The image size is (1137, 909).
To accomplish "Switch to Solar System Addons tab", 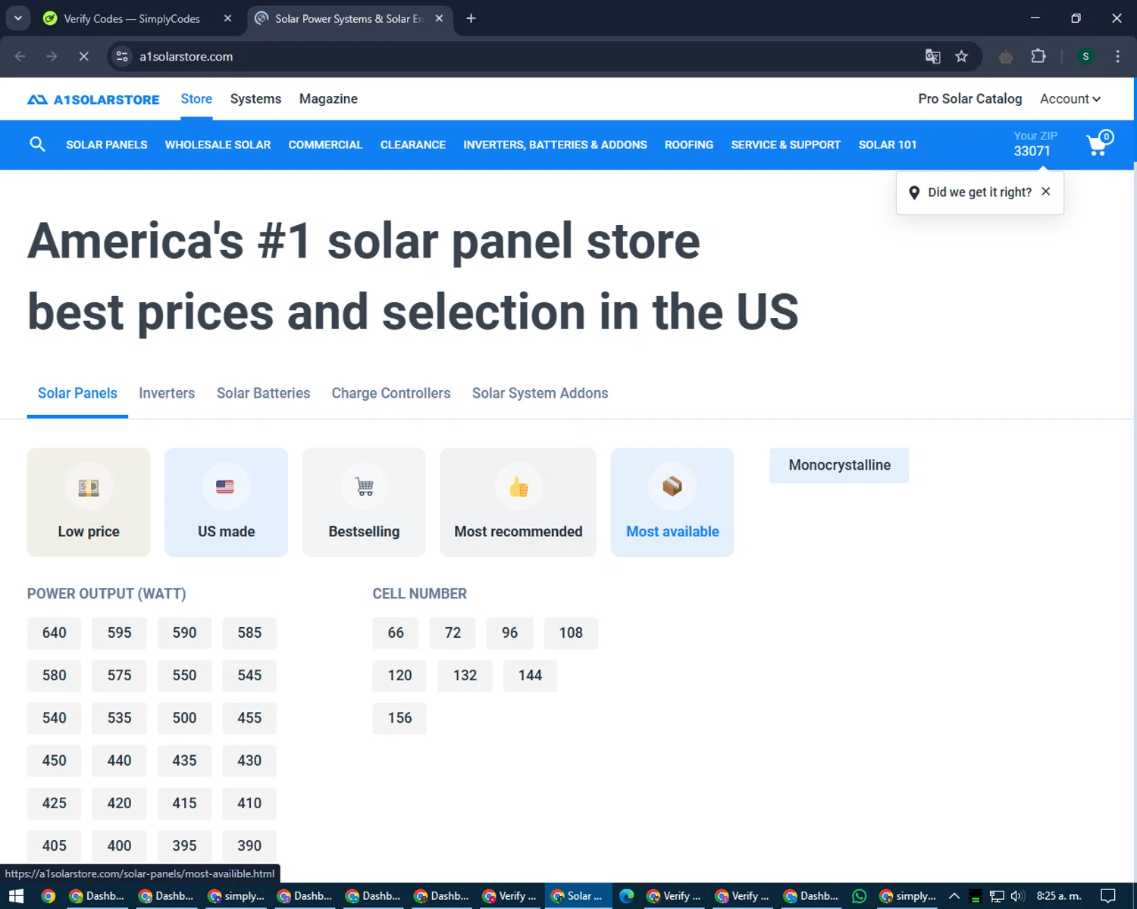I will click(540, 393).
